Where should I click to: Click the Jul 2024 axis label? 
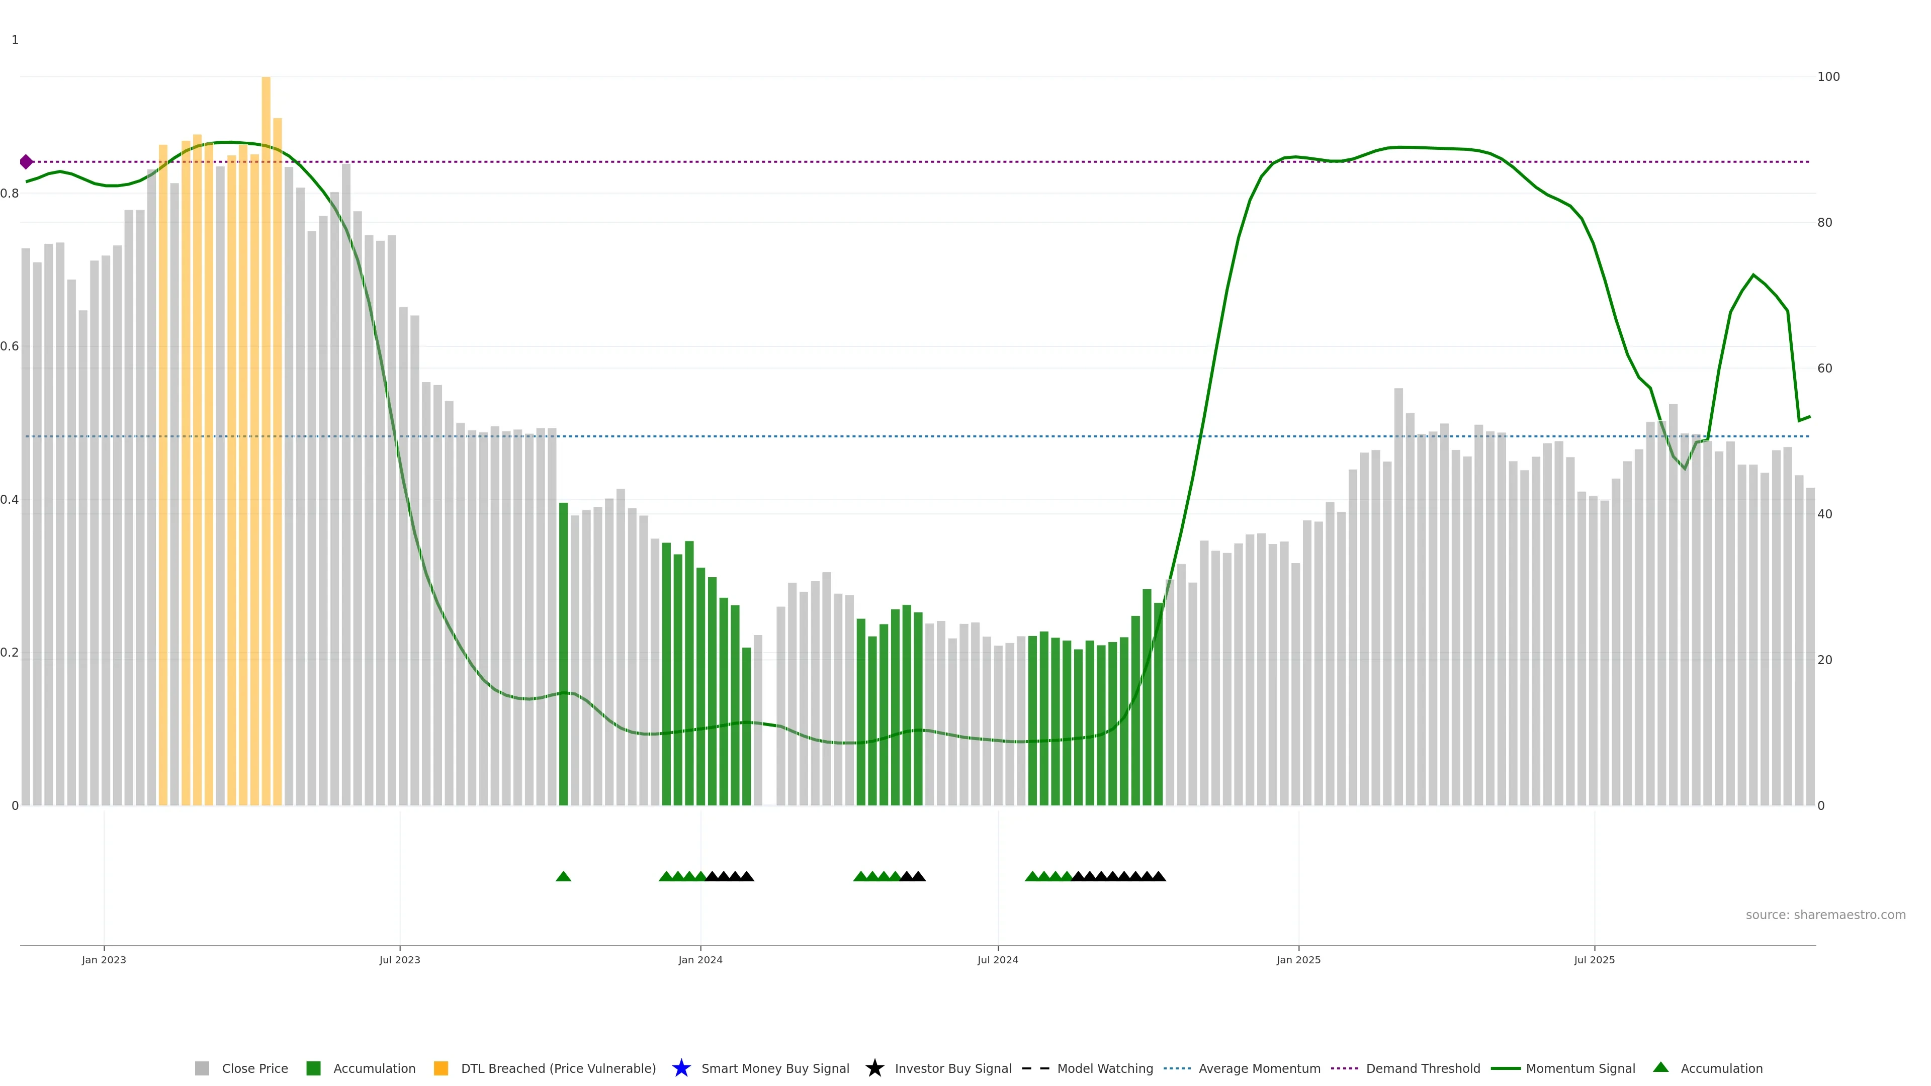pyautogui.click(x=997, y=959)
